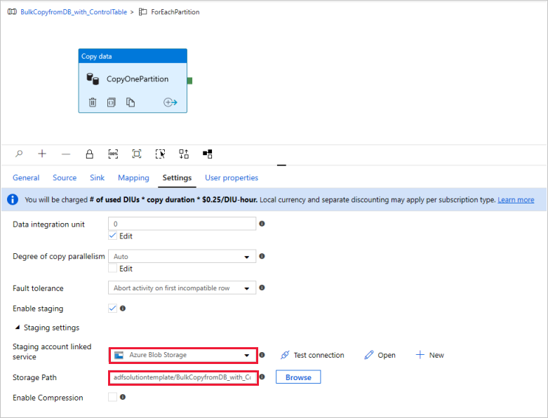Switch to the Mapping tab
Image resolution: width=548 pixels, height=418 pixels.
coord(133,177)
